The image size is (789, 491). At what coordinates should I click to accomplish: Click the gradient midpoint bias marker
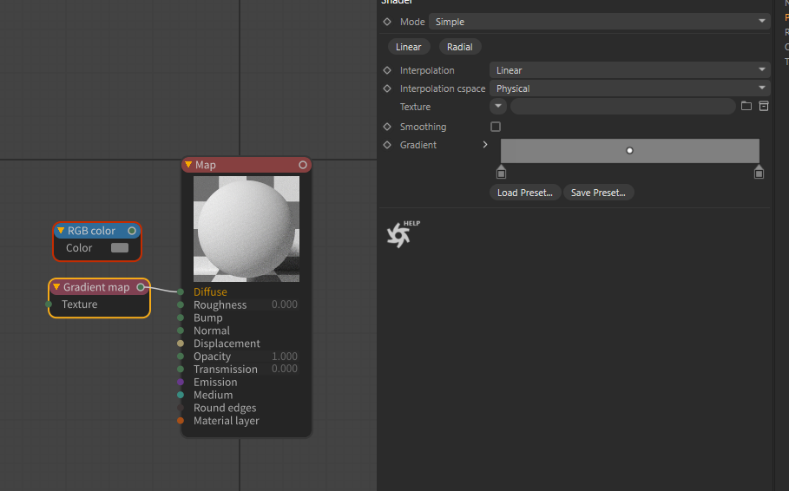pos(629,150)
